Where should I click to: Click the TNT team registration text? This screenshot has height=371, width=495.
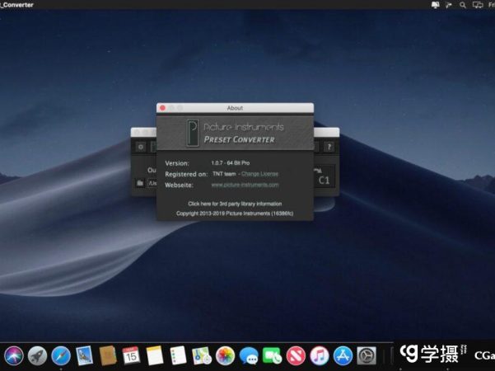click(x=224, y=174)
